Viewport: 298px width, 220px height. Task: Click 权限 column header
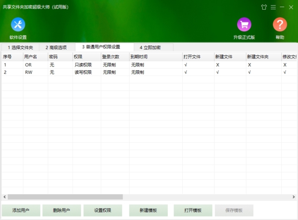(87, 57)
